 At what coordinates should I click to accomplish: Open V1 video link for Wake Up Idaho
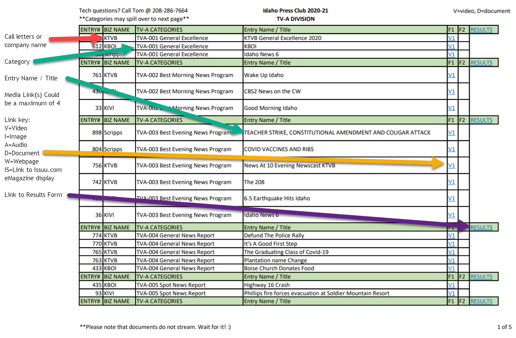coord(451,75)
